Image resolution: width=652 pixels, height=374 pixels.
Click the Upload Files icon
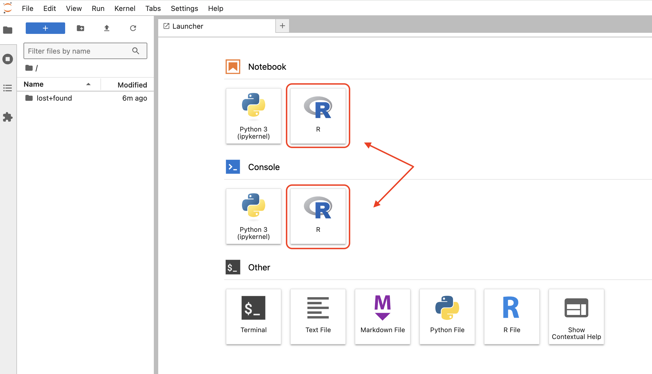[107, 28]
